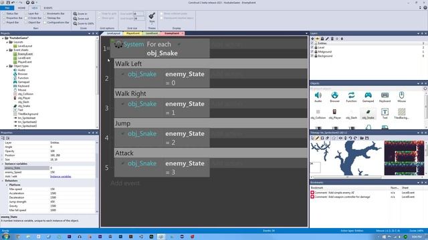This screenshot has width=428, height=240.
Task: Switch to the LevelEvent tab
Action: coord(152,33)
